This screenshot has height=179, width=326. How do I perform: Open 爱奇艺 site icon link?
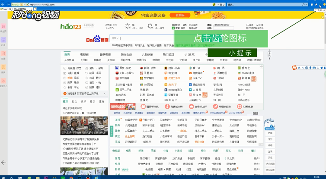point(244,68)
